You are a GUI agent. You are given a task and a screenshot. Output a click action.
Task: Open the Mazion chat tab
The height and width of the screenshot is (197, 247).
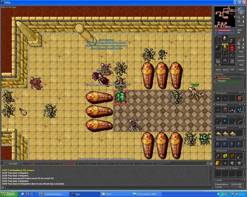87,164
